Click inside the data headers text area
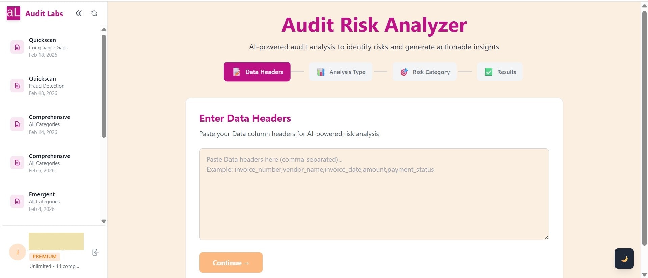The height and width of the screenshot is (278, 648). 374,194
